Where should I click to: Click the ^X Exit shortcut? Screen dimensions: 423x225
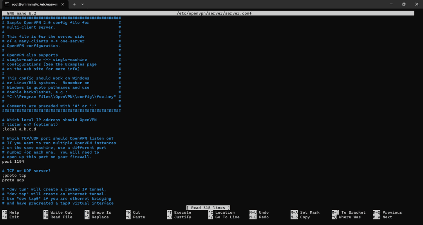(x=11, y=217)
